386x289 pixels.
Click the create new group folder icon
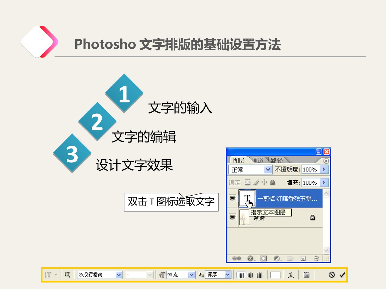pos(289,258)
